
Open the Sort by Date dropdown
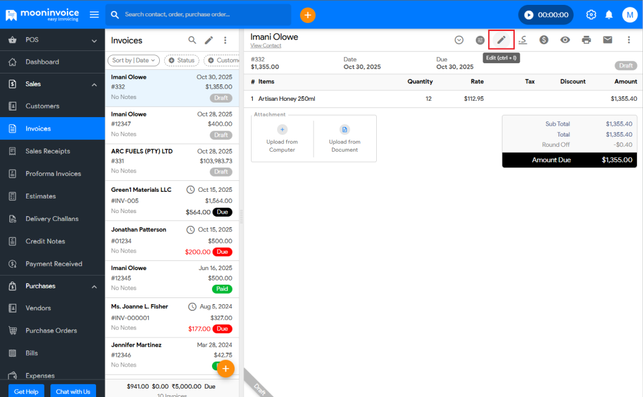(x=134, y=61)
